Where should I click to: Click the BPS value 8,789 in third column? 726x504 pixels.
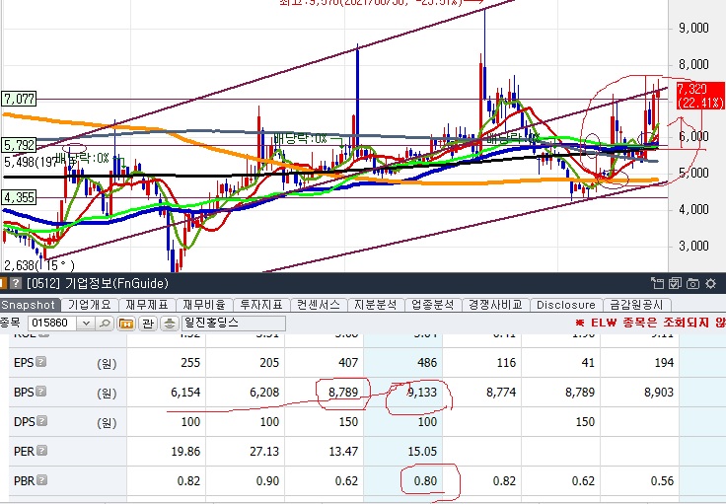[x=343, y=393]
